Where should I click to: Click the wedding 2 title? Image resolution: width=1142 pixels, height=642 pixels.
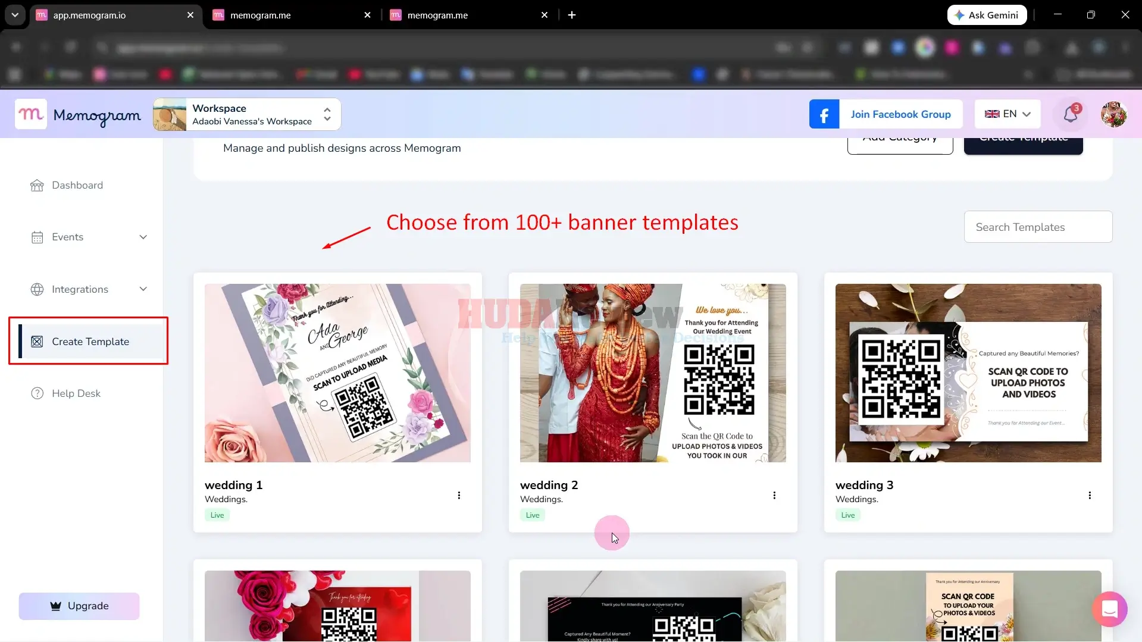click(549, 485)
